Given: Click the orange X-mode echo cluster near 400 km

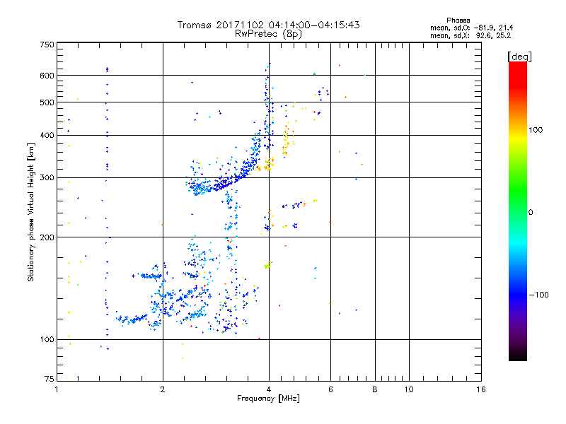Looking at the screenshot, I should [286, 141].
